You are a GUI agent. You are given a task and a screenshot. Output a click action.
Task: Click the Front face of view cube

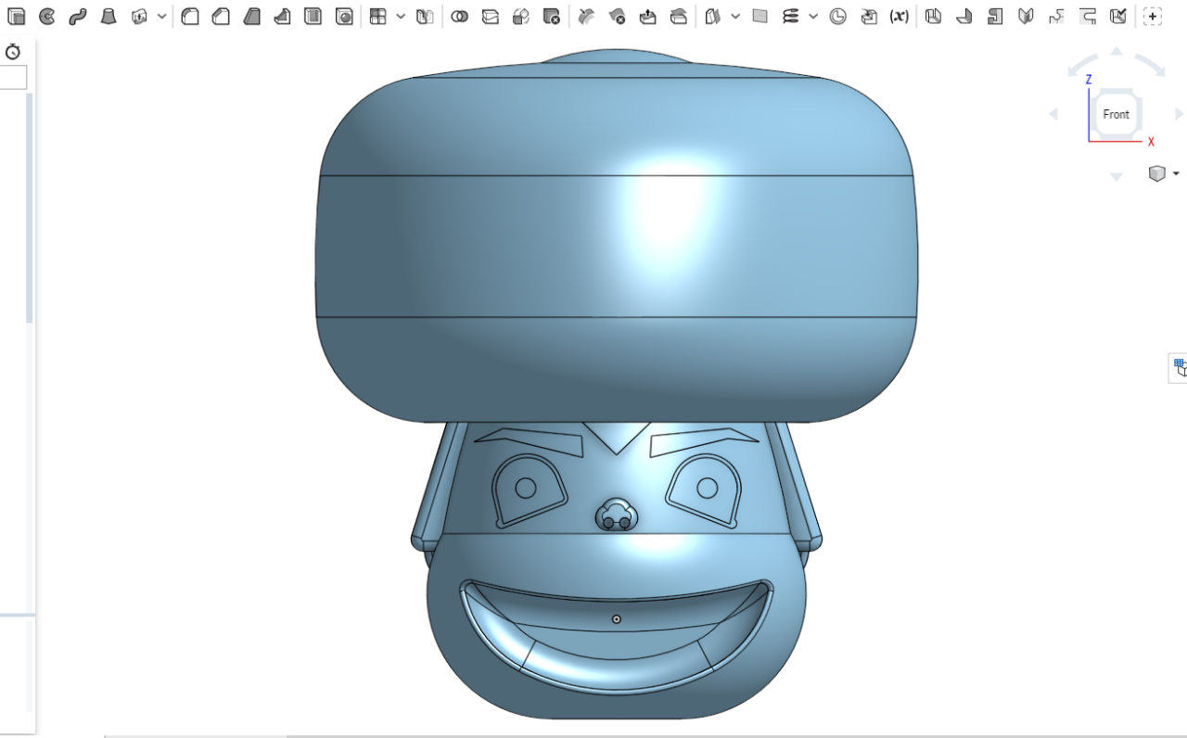tap(1116, 114)
